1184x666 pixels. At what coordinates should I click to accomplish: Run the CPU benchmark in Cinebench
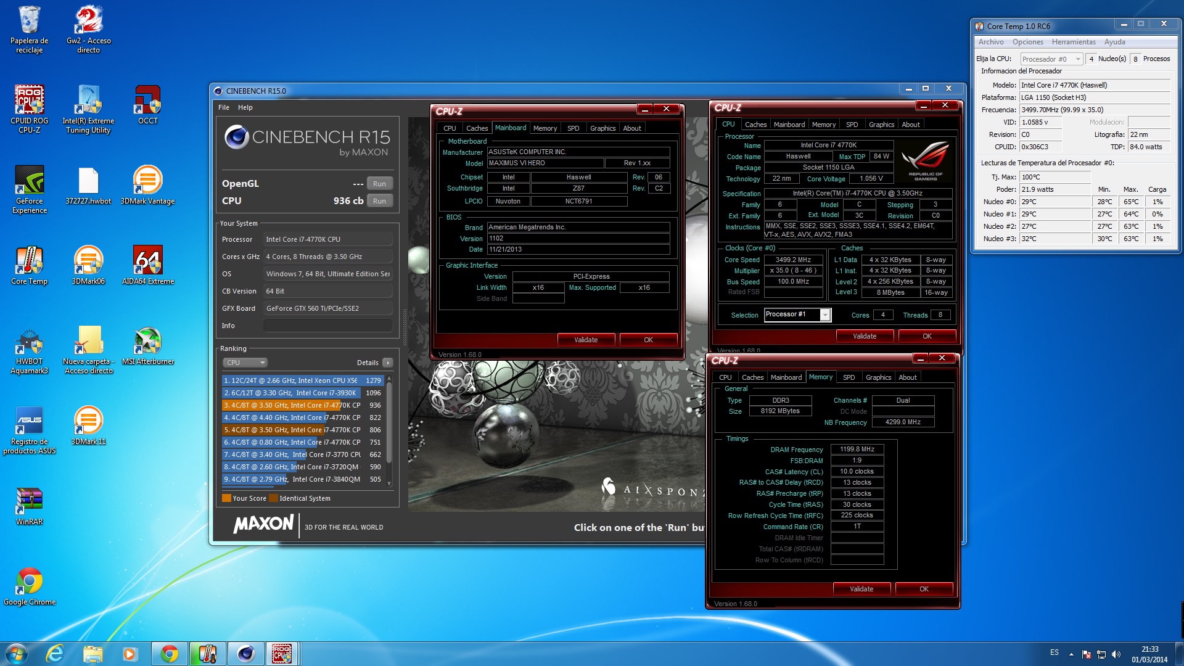[379, 201]
